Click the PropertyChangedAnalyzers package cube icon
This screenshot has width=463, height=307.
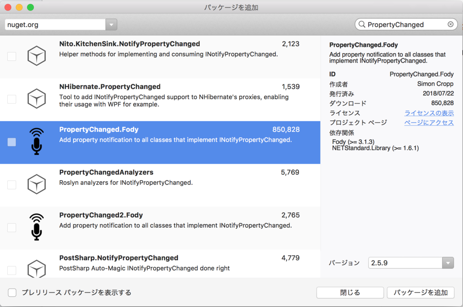(x=37, y=184)
